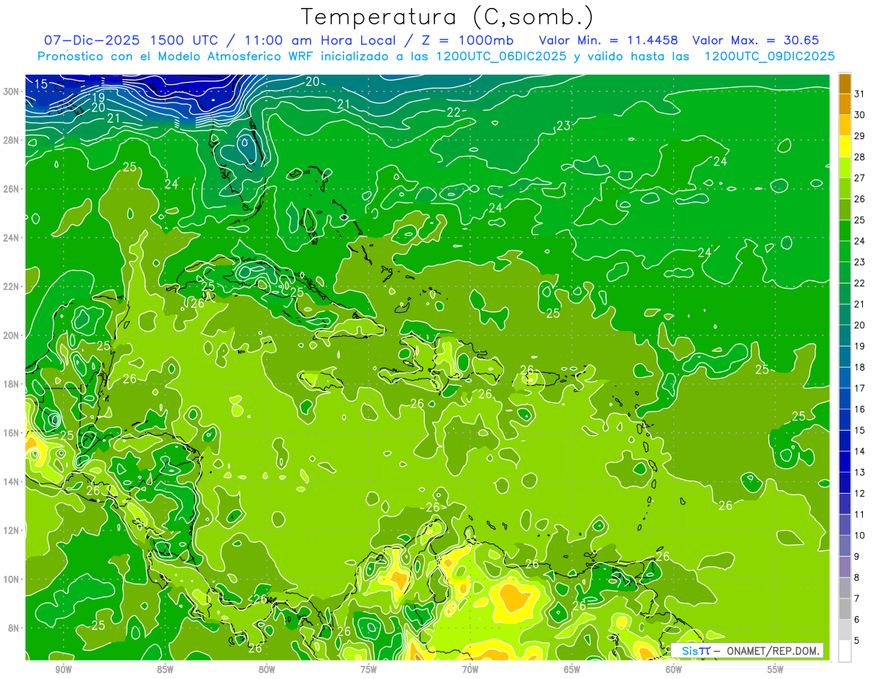This screenshot has height=679, width=879.
Task: Click the 75W longitude axis label
Action: (x=368, y=669)
